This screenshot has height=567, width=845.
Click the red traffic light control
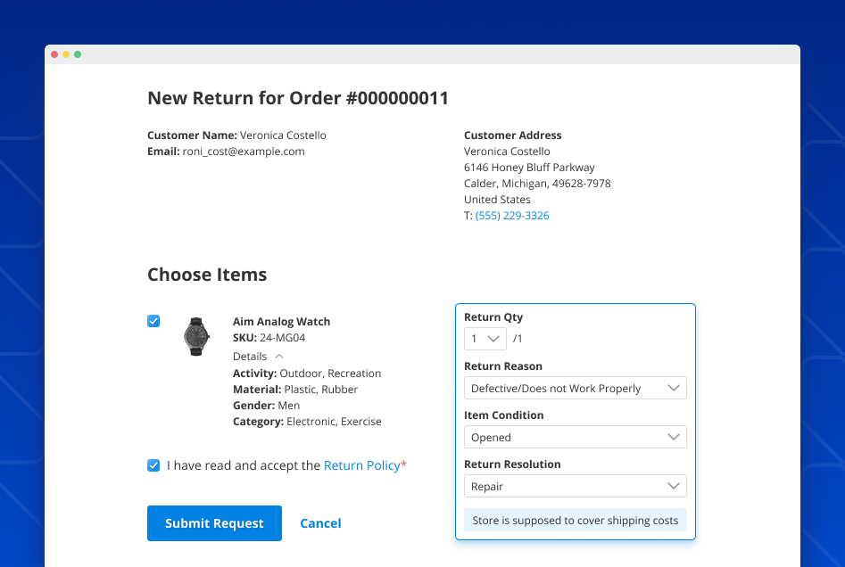pos(54,53)
